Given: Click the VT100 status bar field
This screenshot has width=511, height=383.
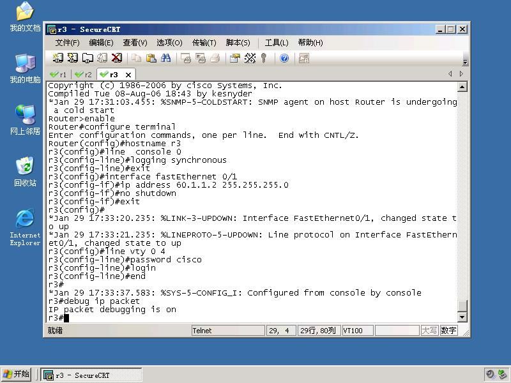Looking at the screenshot, I should [358, 331].
